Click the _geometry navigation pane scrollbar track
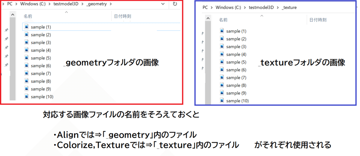Screen dimensions: 360x156 [x=13, y=58]
